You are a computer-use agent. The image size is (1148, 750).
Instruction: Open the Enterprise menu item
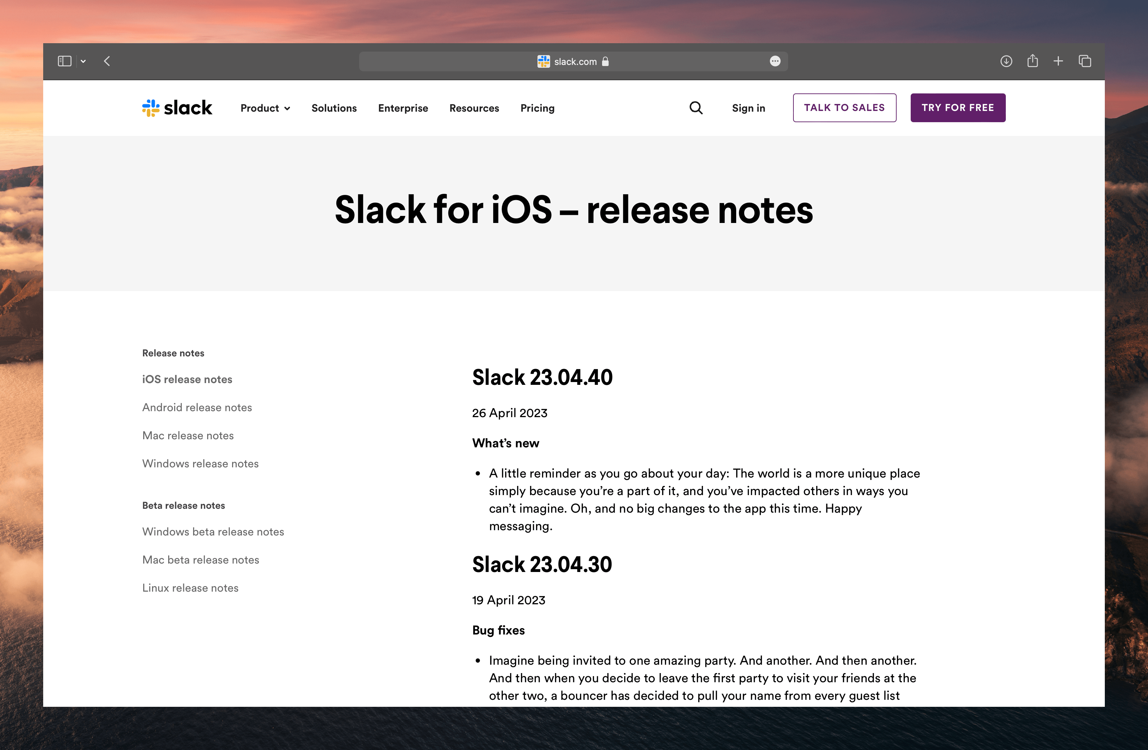point(403,108)
